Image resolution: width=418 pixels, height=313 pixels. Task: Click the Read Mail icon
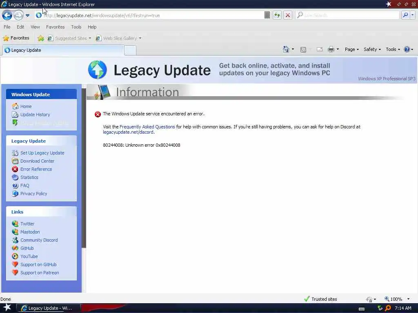(x=319, y=49)
